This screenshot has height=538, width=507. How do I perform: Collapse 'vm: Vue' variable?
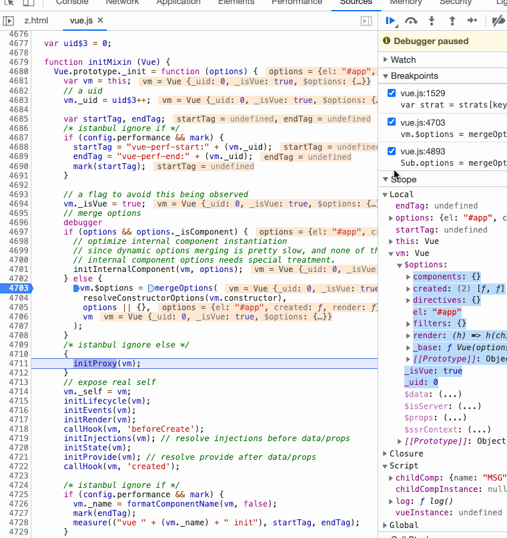point(391,253)
